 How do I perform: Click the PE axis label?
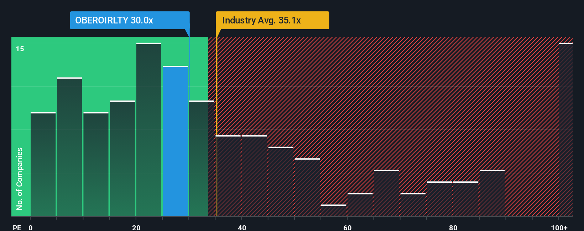click(x=17, y=227)
